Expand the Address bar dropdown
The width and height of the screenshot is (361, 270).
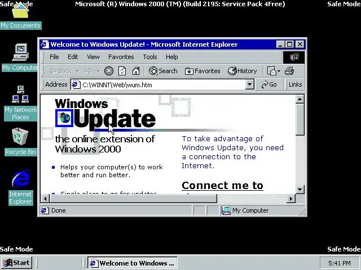[249, 85]
